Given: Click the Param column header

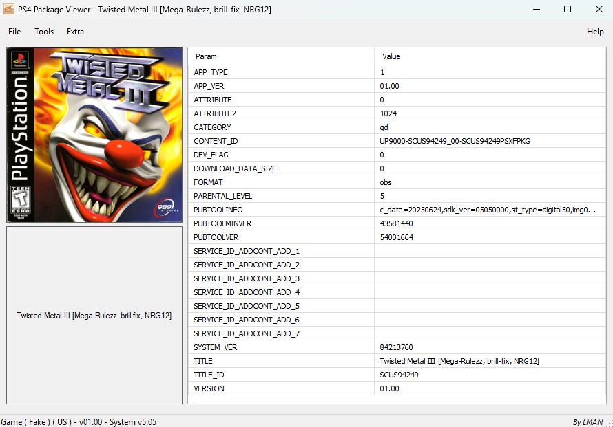Looking at the screenshot, I should (281, 56).
